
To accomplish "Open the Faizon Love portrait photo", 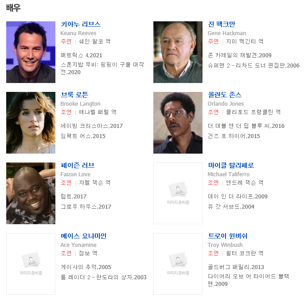I will pos(31,193).
